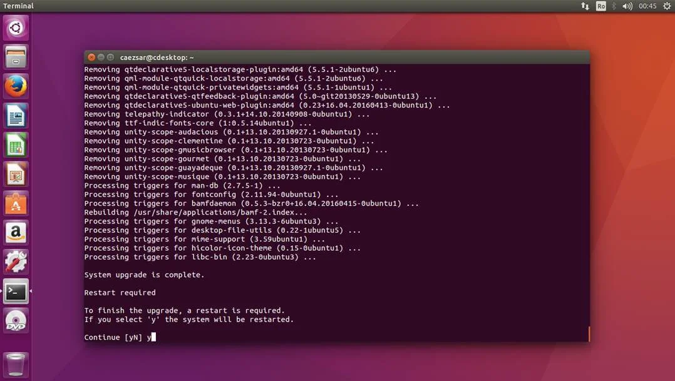Open LibreOffice Impress presentation icon
Image resolution: width=675 pixels, height=381 pixels.
pos(16,174)
